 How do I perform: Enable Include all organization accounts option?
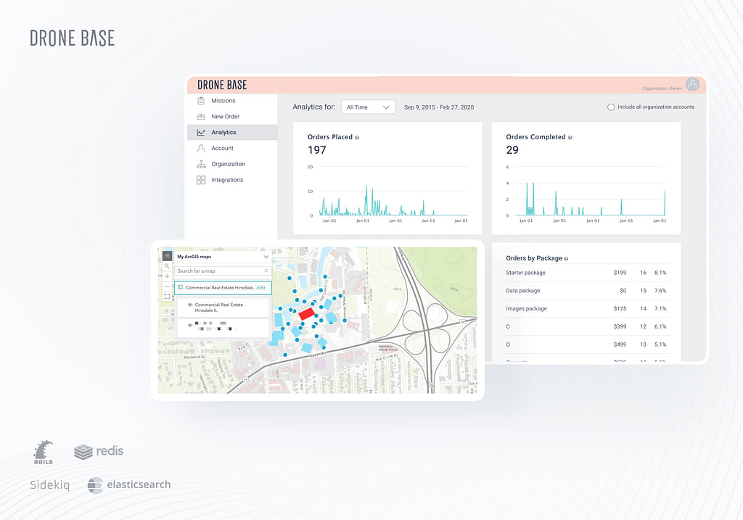pos(611,107)
